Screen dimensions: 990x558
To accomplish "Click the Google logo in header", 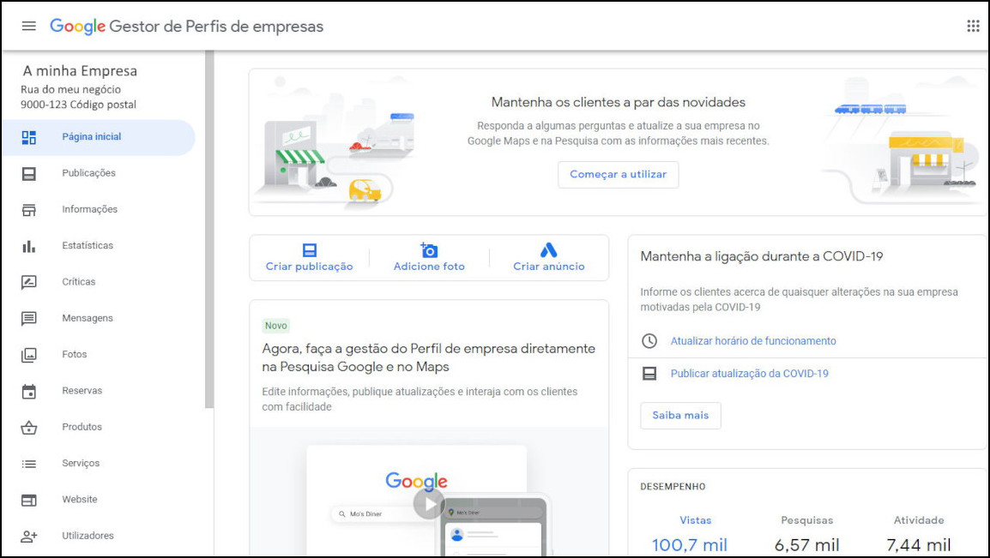I will [78, 27].
